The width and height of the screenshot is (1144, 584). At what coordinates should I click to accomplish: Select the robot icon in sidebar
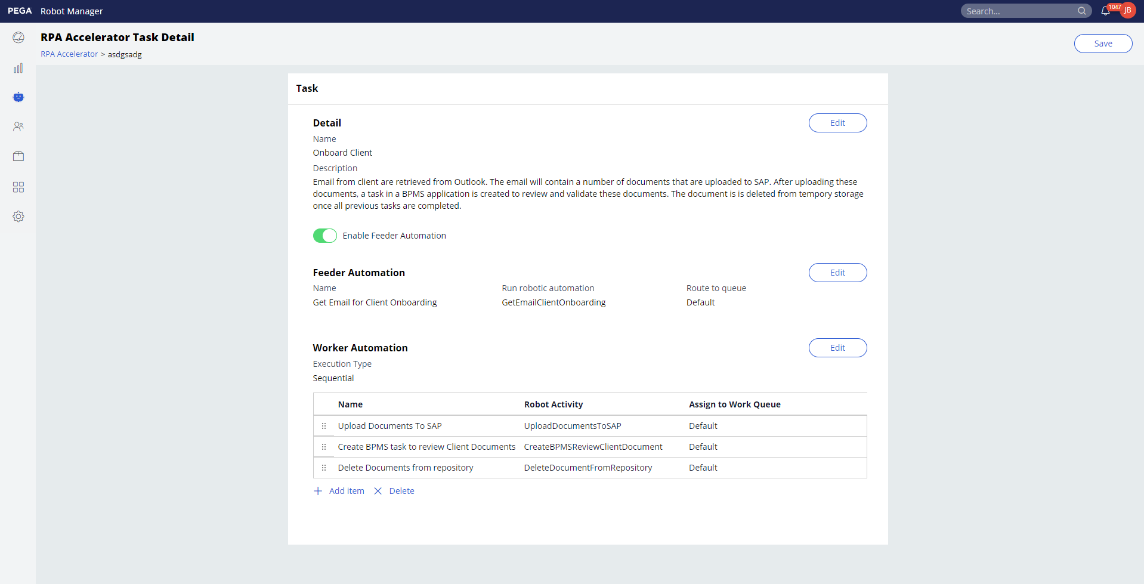click(18, 97)
